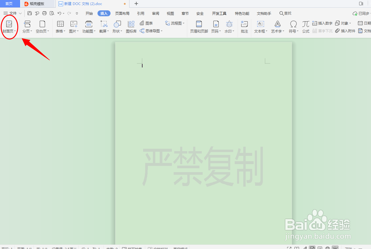The height and width of the screenshot is (249, 371).
Task: Open the 形状 shapes gallery
Action: pyautogui.click(x=117, y=27)
